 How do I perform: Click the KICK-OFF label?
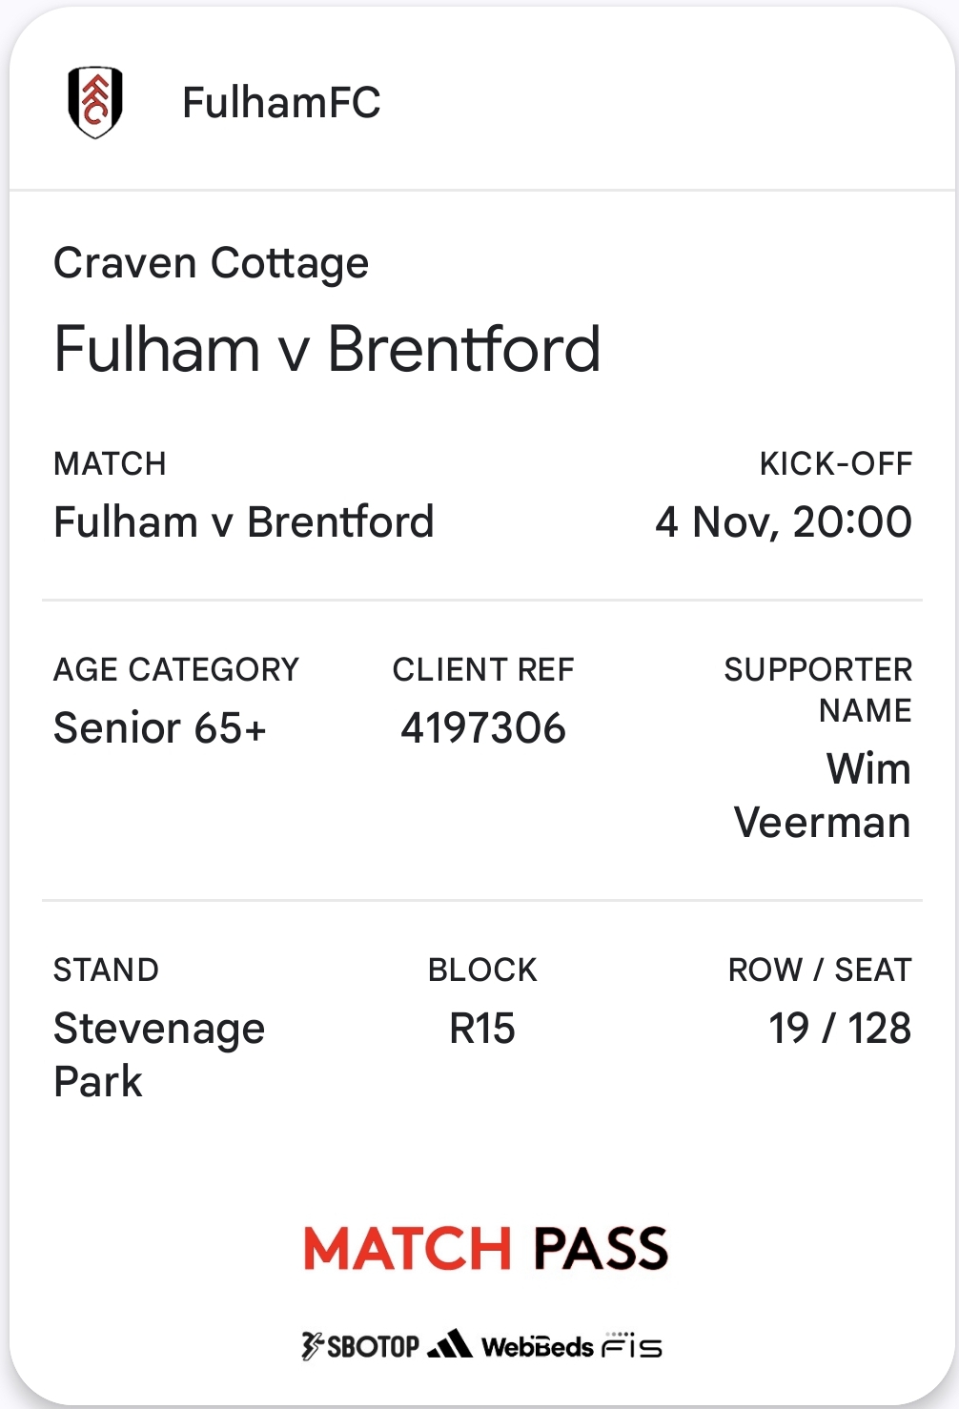click(x=836, y=464)
